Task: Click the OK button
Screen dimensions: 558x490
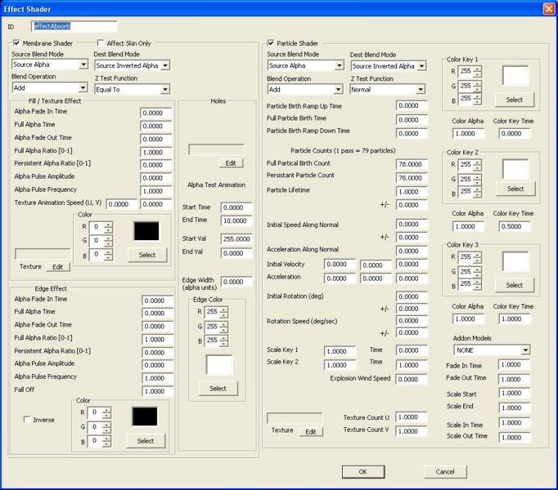Action: click(363, 472)
